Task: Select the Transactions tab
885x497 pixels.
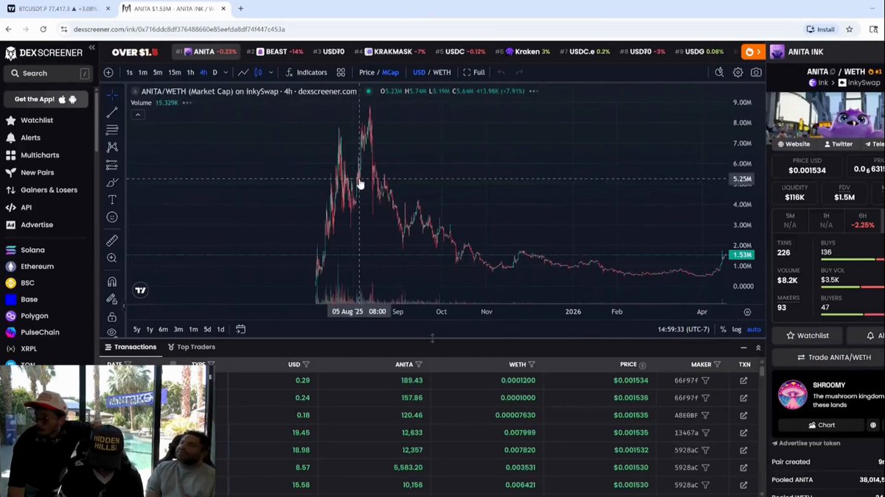Action: tap(131, 347)
